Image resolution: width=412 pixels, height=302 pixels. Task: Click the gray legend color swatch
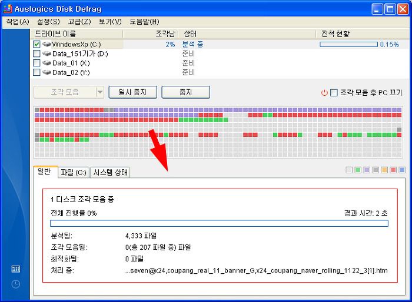tap(376, 170)
